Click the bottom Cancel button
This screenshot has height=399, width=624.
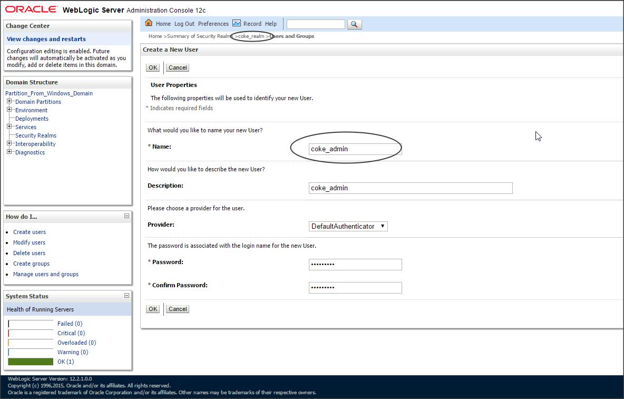178,309
